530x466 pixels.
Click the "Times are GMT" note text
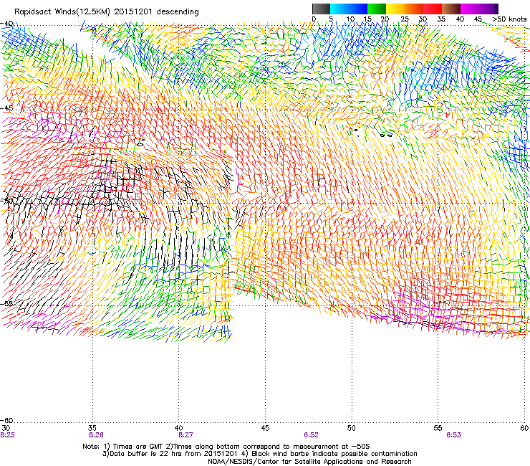click(140, 447)
